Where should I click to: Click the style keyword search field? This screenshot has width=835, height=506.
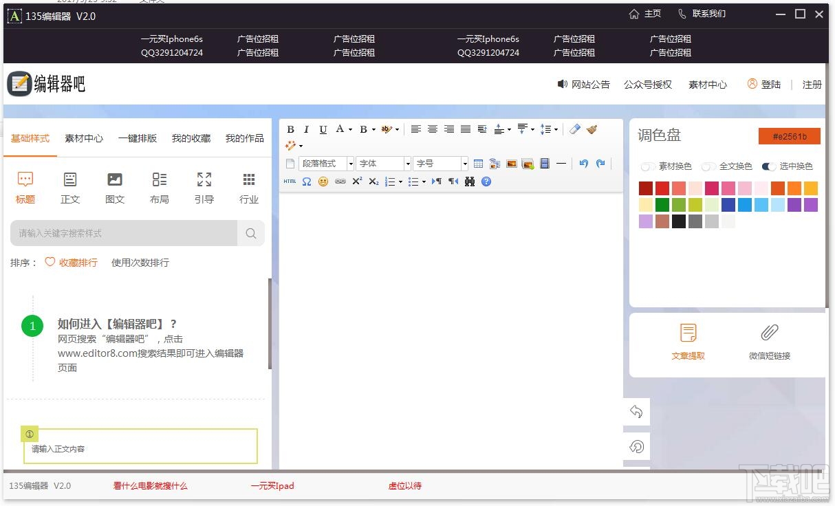pyautogui.click(x=124, y=233)
